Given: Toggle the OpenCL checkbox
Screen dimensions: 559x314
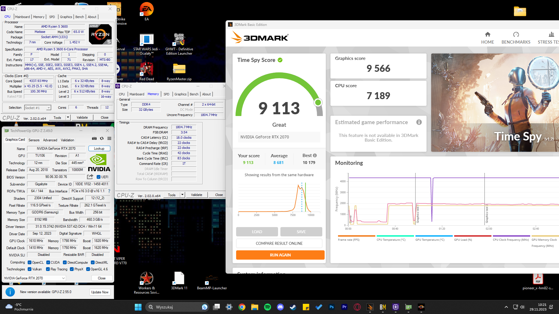Looking at the screenshot, I should [29, 262].
